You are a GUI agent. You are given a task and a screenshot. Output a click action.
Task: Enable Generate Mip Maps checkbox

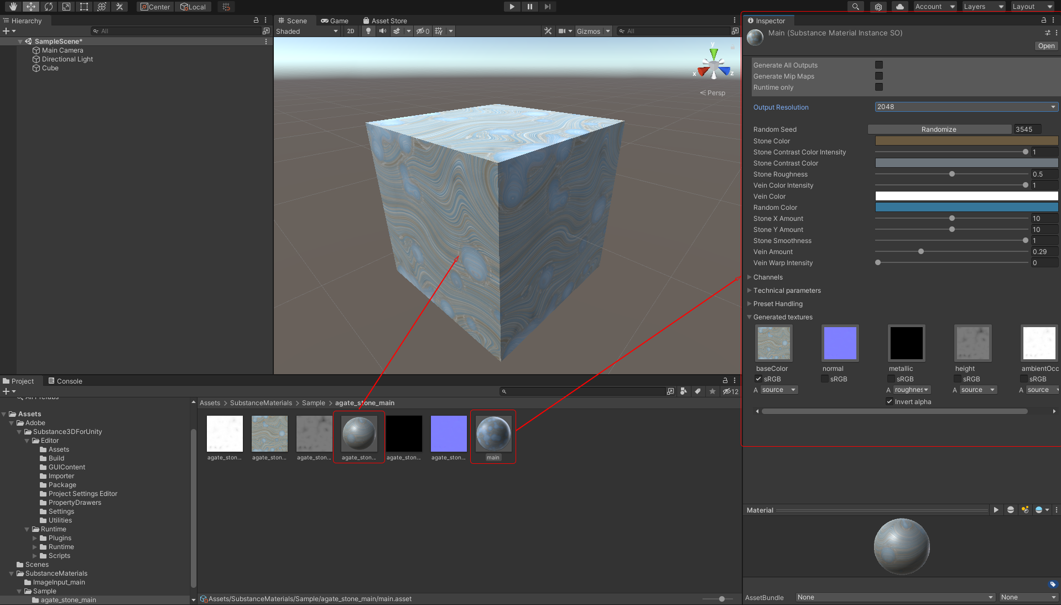click(879, 76)
